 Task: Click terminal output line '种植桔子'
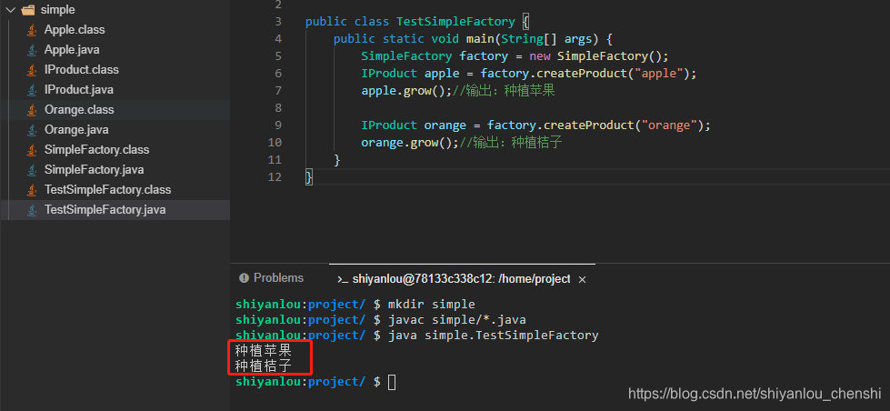264,366
